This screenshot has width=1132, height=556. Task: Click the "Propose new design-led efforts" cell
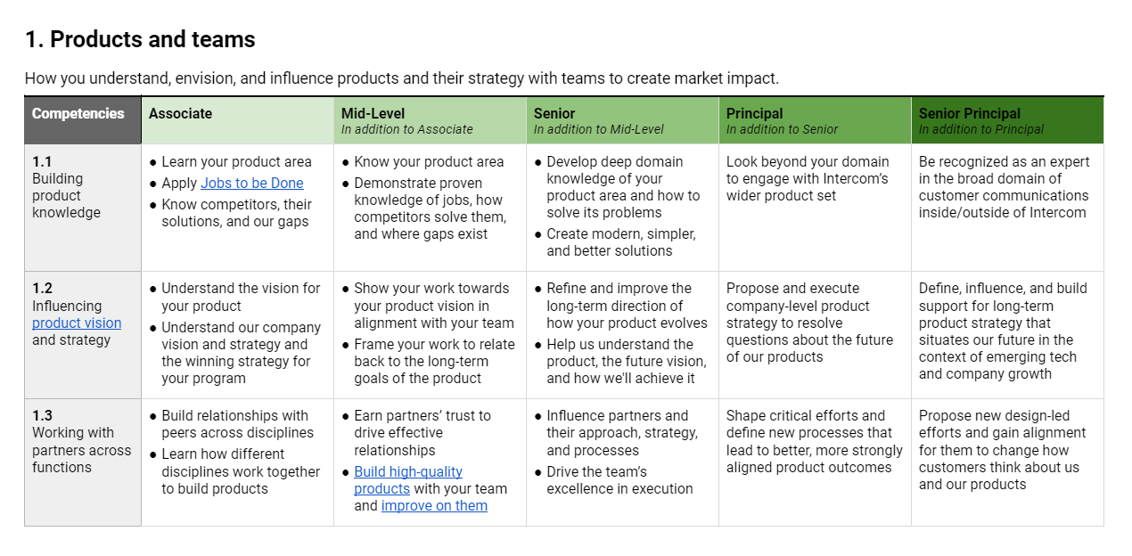pyautogui.click(x=1002, y=450)
